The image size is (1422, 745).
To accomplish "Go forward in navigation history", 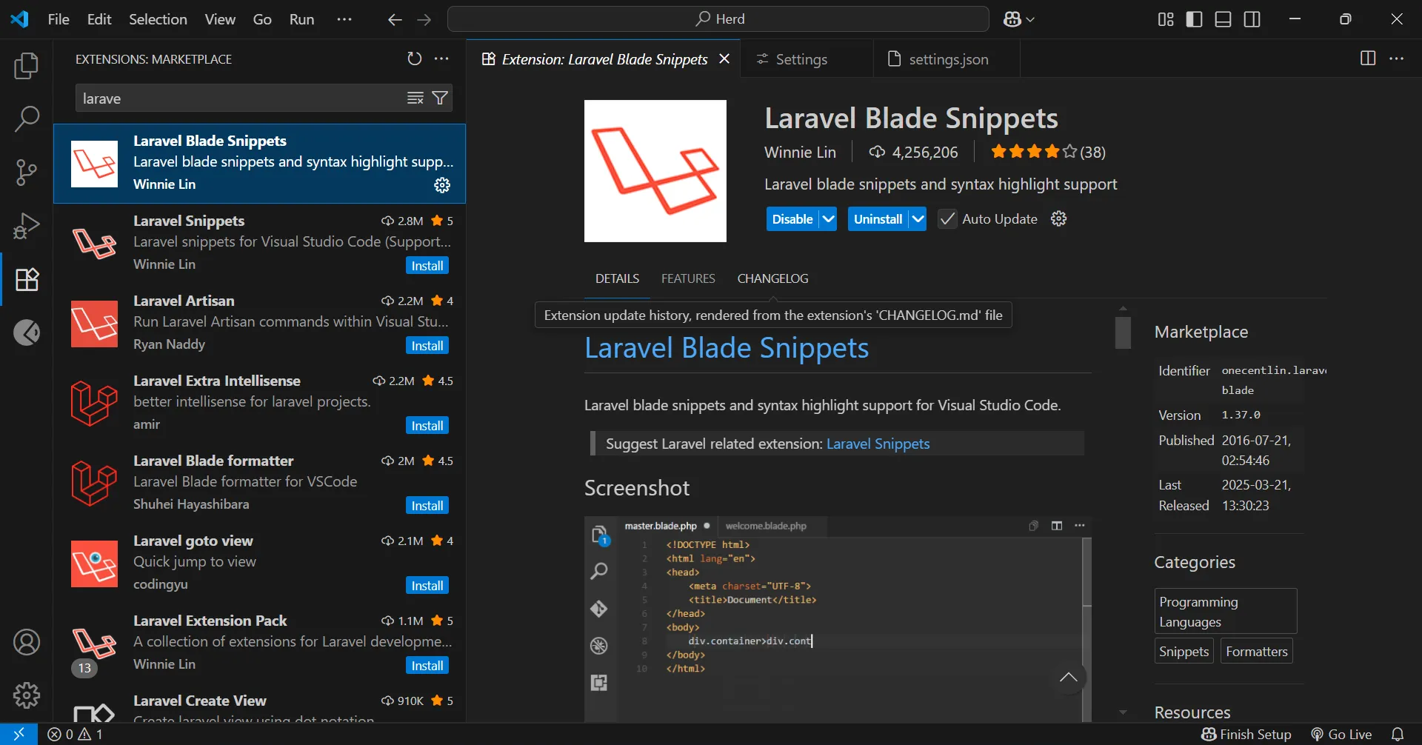I will (x=424, y=19).
